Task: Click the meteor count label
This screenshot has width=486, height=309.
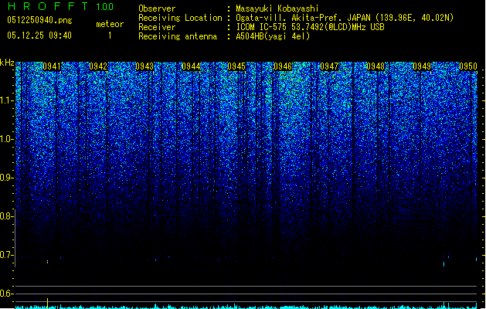Action: coord(110,24)
